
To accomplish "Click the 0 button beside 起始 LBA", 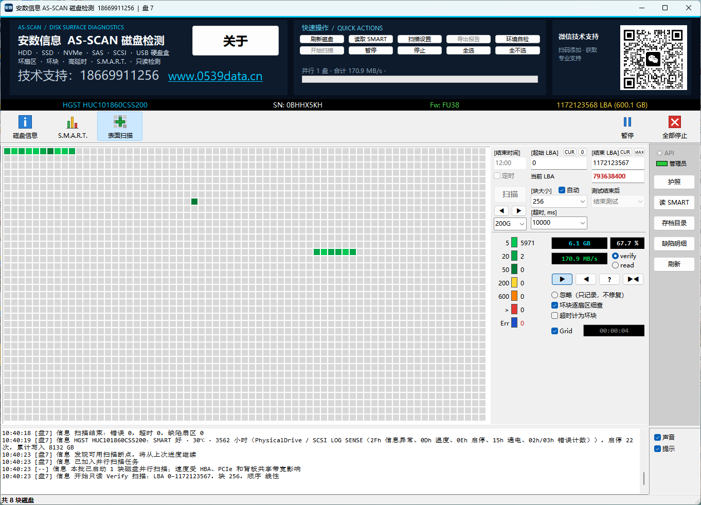I will click(x=582, y=152).
